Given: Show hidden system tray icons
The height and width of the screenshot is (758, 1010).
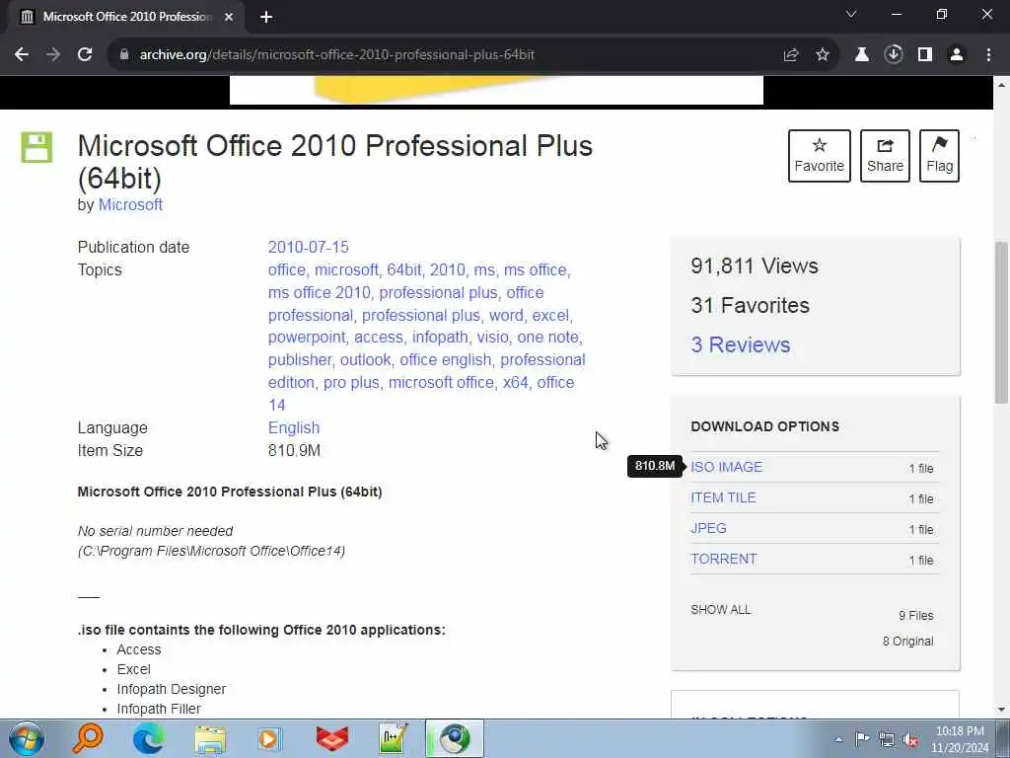Looking at the screenshot, I should coord(838,739).
